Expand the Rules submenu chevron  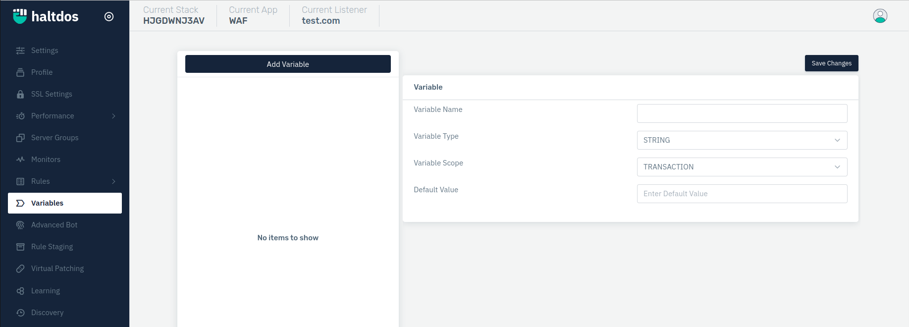coord(113,181)
